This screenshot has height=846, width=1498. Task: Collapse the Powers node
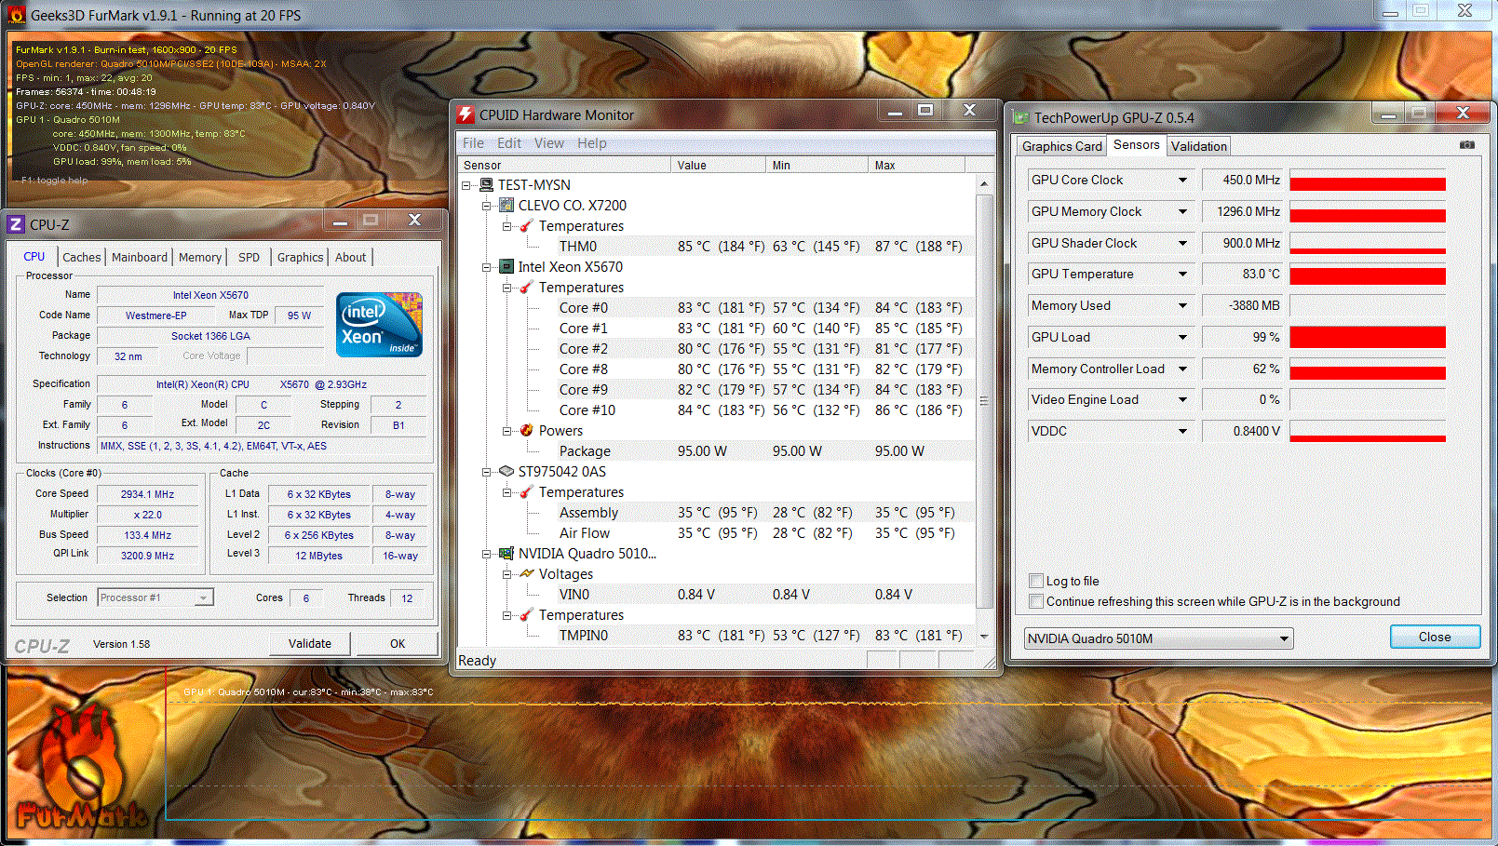click(x=507, y=431)
